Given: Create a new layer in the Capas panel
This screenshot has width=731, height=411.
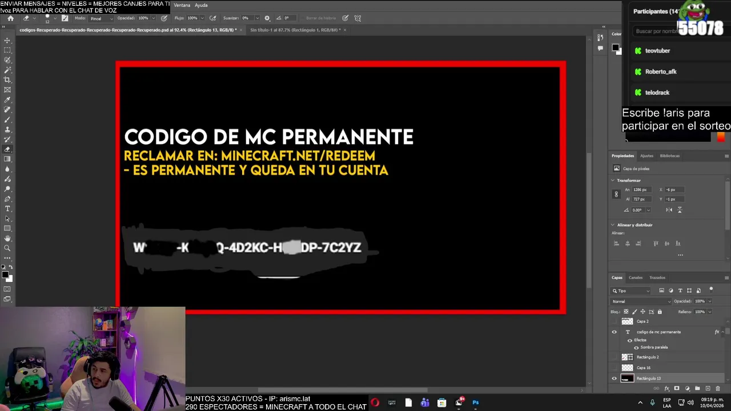Looking at the screenshot, I should point(708,388).
